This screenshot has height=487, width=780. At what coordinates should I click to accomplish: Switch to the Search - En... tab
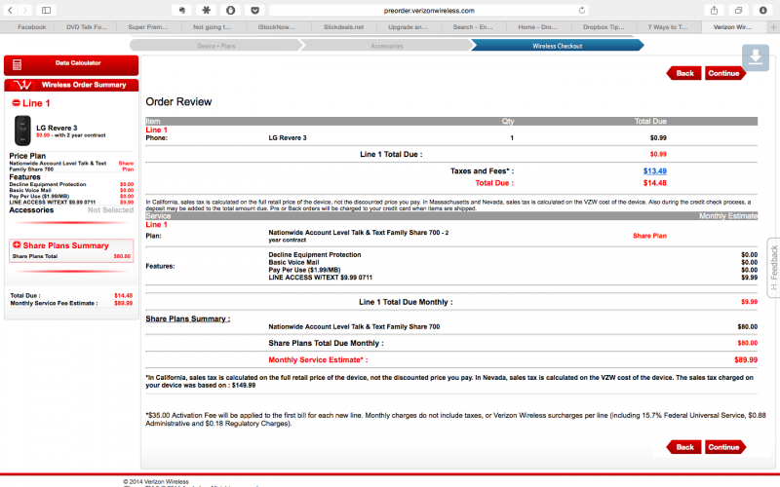click(473, 27)
